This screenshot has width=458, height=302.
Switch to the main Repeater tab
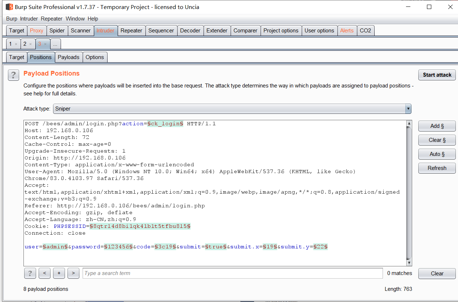click(x=131, y=31)
